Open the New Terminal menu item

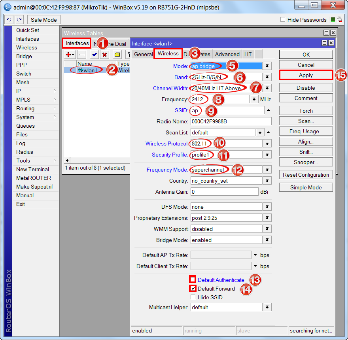[x=32, y=169]
